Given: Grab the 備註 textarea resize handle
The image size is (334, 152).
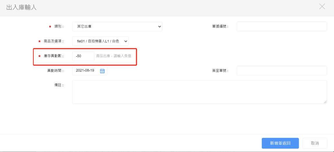Looking at the screenshot, I should (325, 102).
